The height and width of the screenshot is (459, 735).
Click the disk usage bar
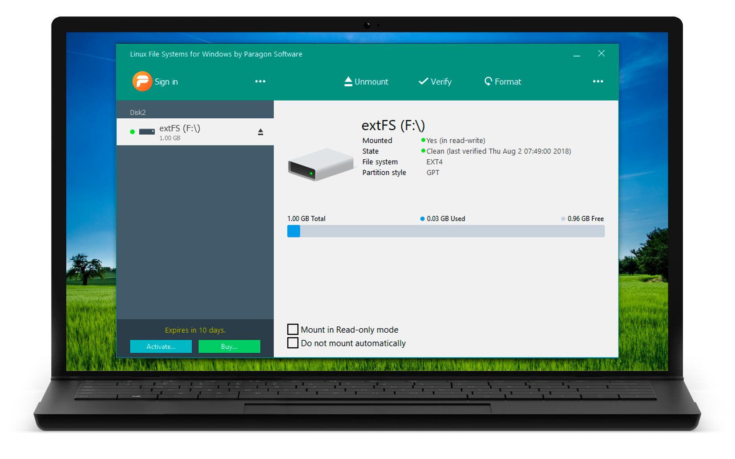tap(446, 231)
